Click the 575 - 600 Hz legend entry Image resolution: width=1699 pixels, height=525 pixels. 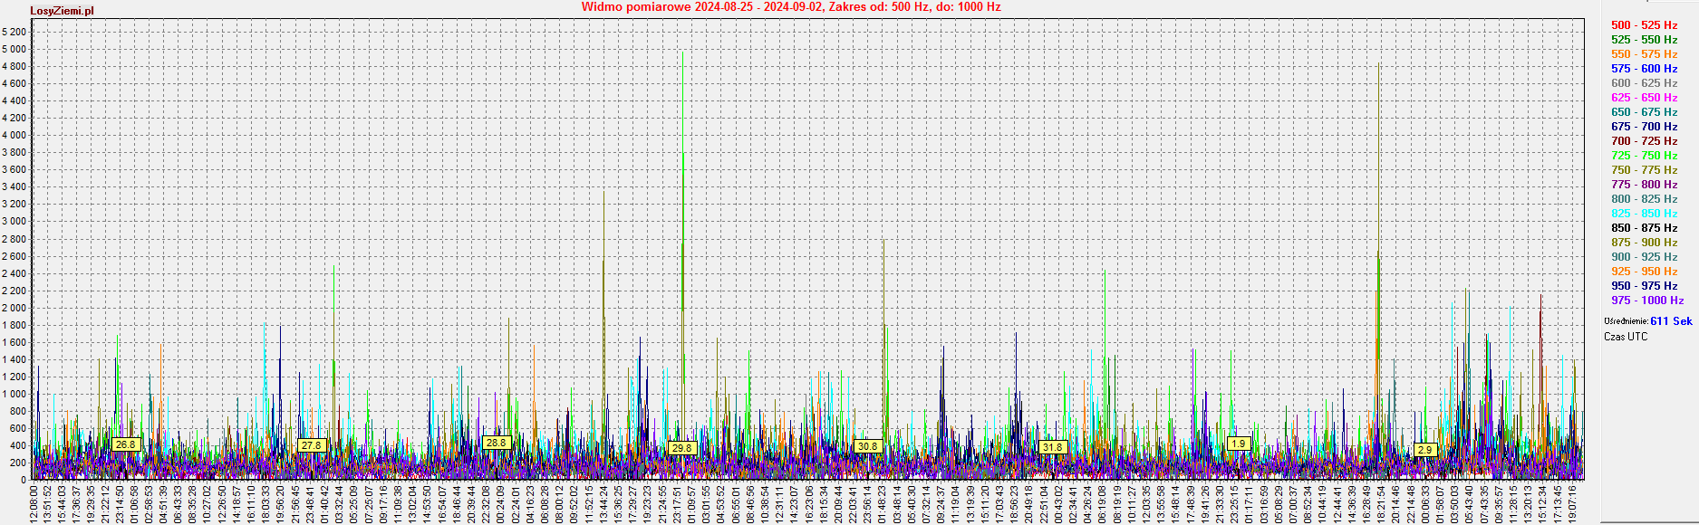[1644, 69]
